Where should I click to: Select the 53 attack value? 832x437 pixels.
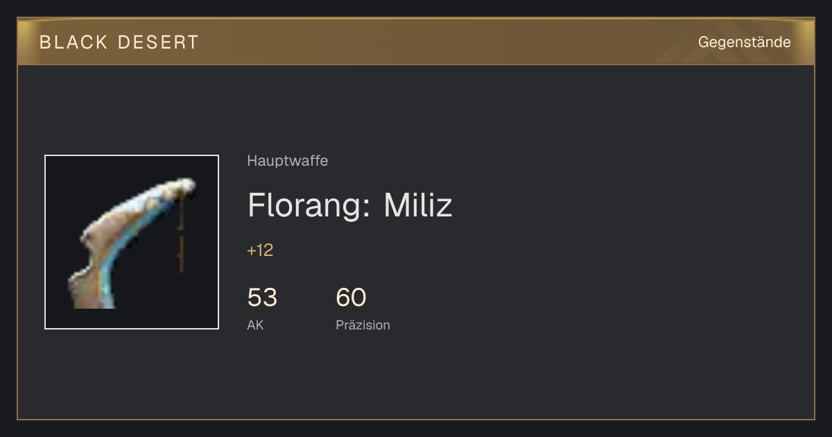(x=262, y=298)
